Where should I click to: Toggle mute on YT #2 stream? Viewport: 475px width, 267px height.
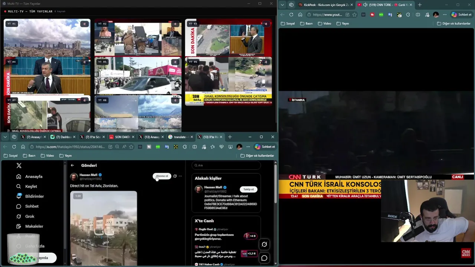point(175,24)
